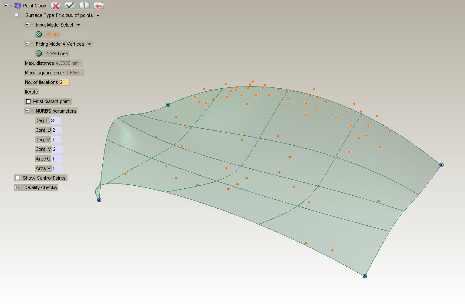Click the red back arrow icon
Viewport: 465px width, 304px height.
pos(98,6)
